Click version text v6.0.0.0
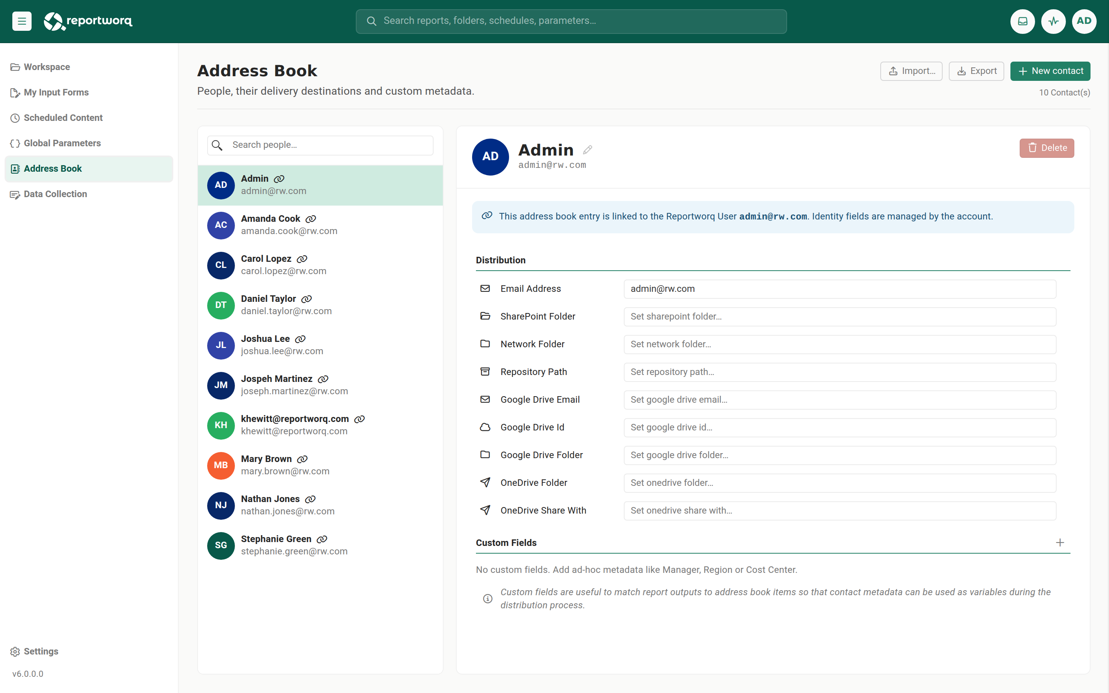This screenshot has width=1109, height=693. point(28,674)
